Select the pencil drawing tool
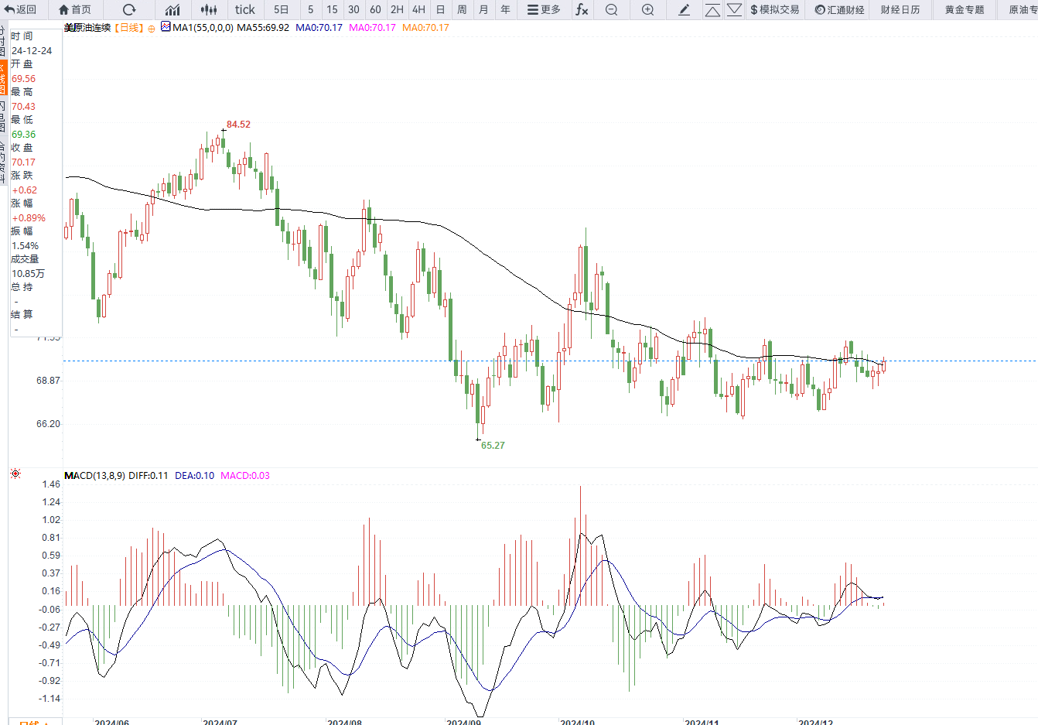Viewport: 1038px width, 725px height. (684, 9)
